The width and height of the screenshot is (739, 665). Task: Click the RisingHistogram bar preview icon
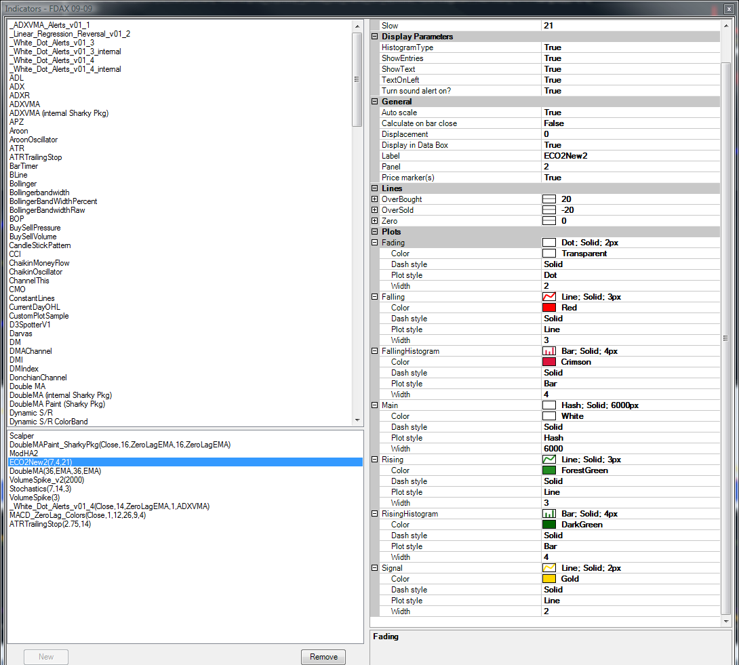click(548, 514)
